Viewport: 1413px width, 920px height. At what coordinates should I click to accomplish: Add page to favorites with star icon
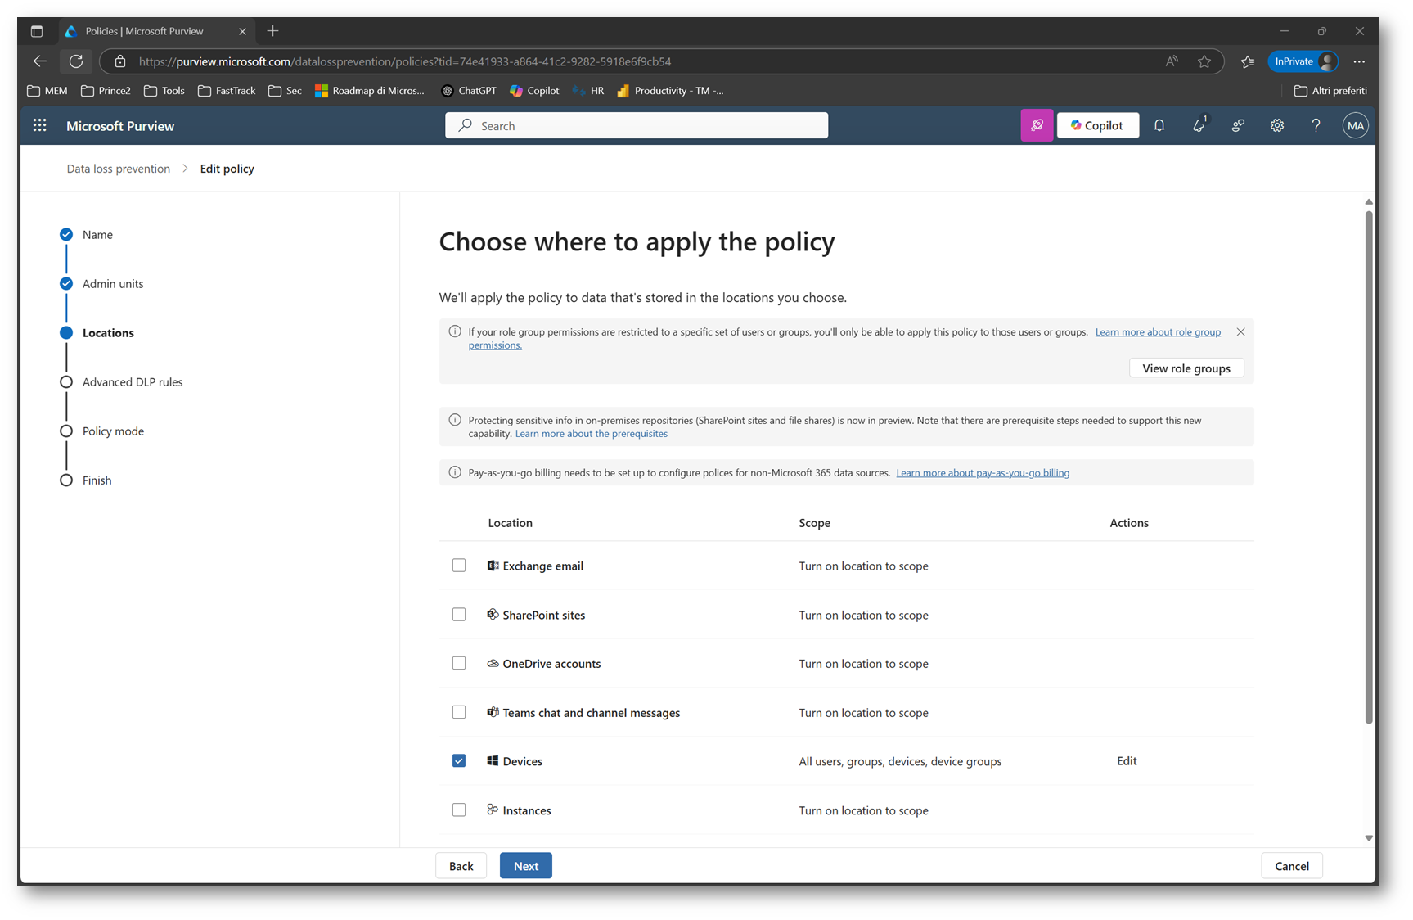click(x=1204, y=61)
